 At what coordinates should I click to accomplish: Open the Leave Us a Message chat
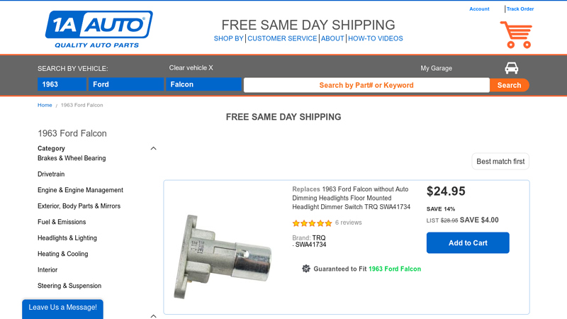click(x=62, y=308)
